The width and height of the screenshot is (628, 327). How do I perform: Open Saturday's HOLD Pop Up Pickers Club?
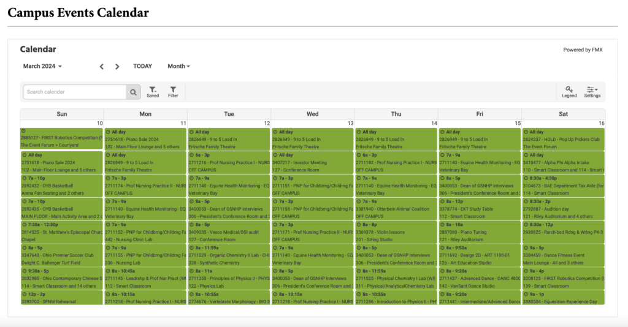(x=562, y=139)
